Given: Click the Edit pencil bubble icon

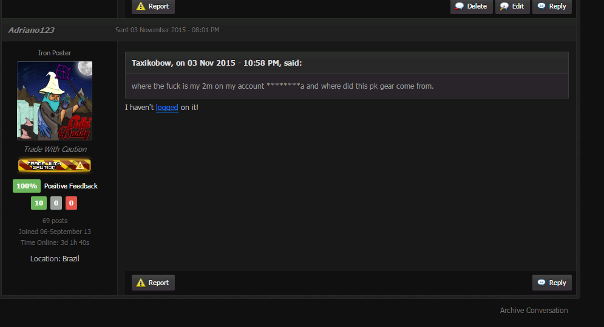Looking at the screenshot, I should 504,6.
